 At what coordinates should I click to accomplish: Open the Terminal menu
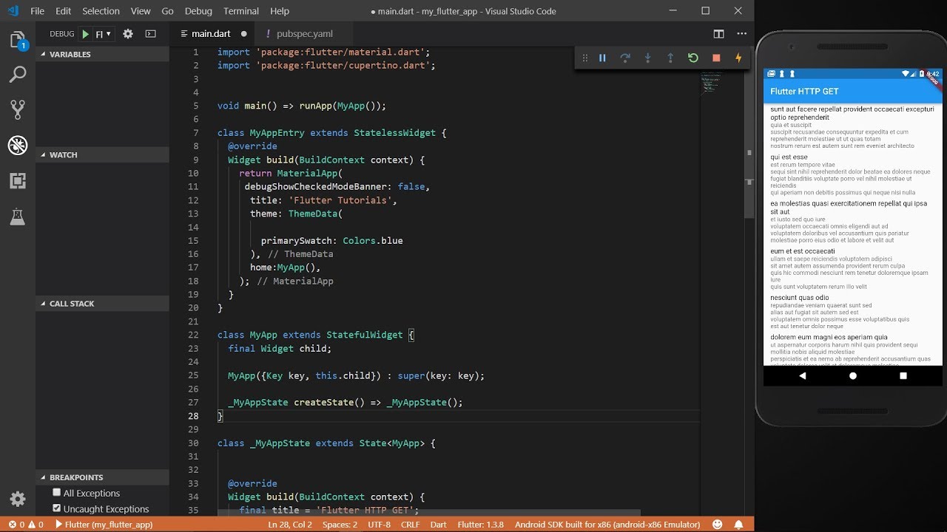pos(241,11)
